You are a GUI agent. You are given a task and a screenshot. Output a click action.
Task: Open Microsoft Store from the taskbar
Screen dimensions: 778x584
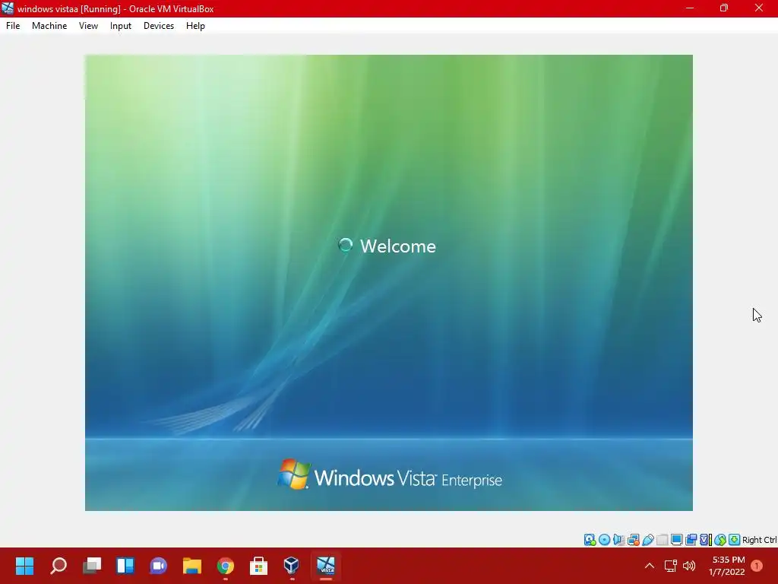258,566
